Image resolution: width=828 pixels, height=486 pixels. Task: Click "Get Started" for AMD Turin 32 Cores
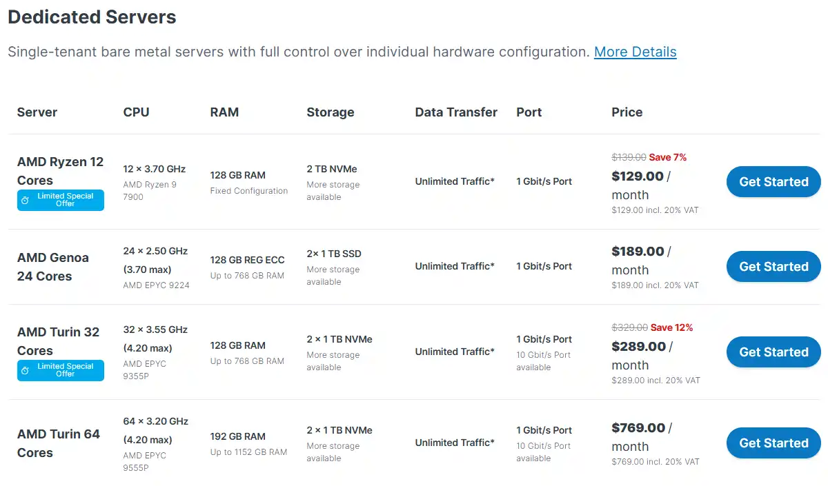(x=773, y=352)
